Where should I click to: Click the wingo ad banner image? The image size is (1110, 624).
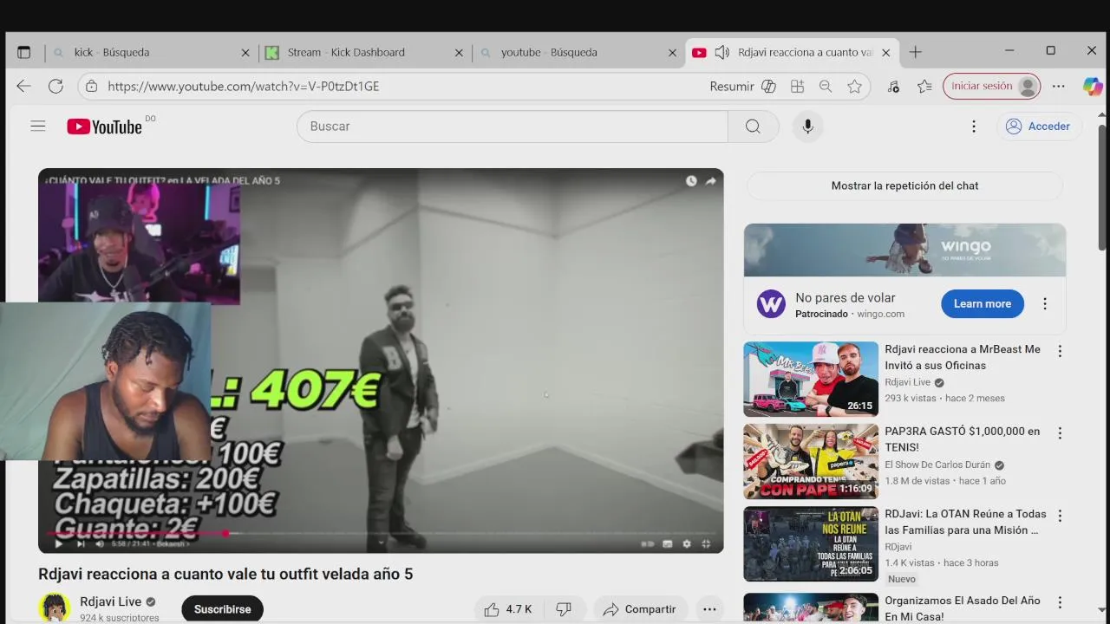[904, 250]
